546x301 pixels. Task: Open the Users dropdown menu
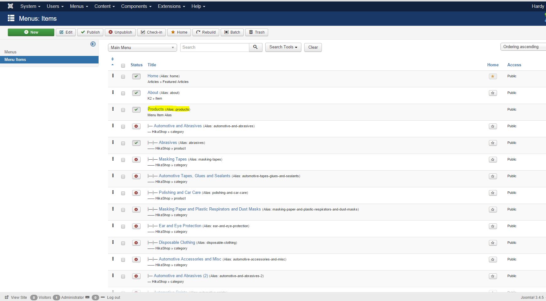55,6
